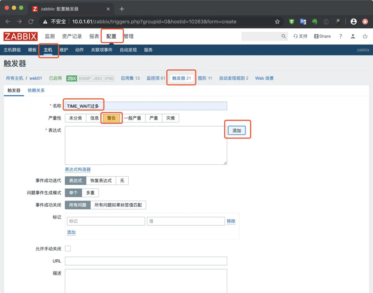The height and width of the screenshot is (293, 373).
Task: Set problem event mode to 多重
Action: pyautogui.click(x=90, y=193)
